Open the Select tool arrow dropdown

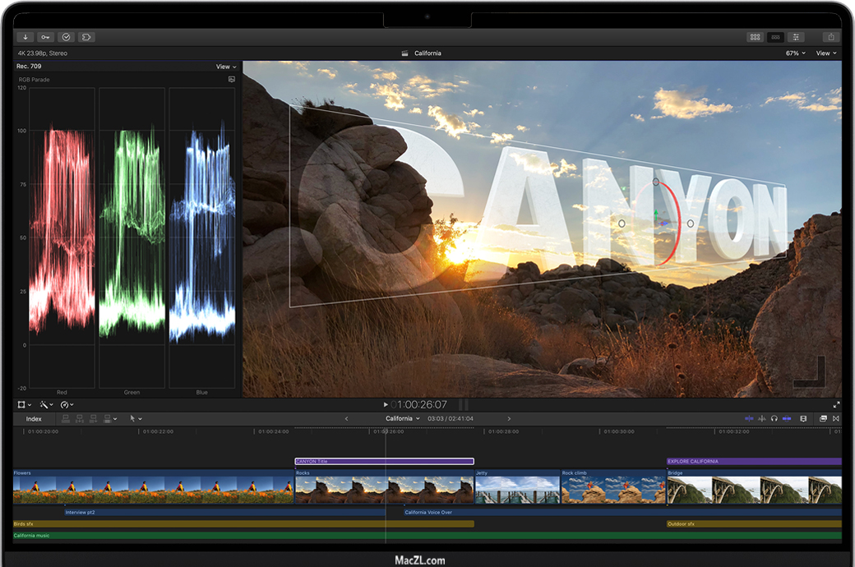[136, 419]
